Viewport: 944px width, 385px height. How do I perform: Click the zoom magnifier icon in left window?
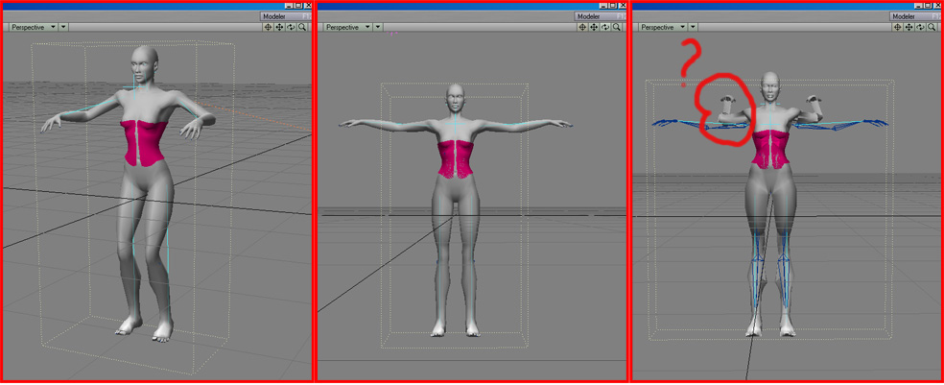[x=302, y=27]
